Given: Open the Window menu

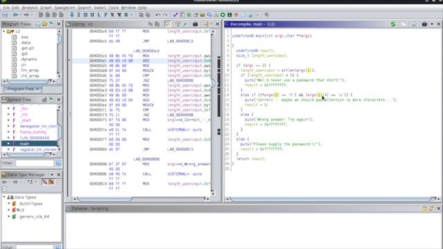Looking at the screenshot, I should point(128,8).
